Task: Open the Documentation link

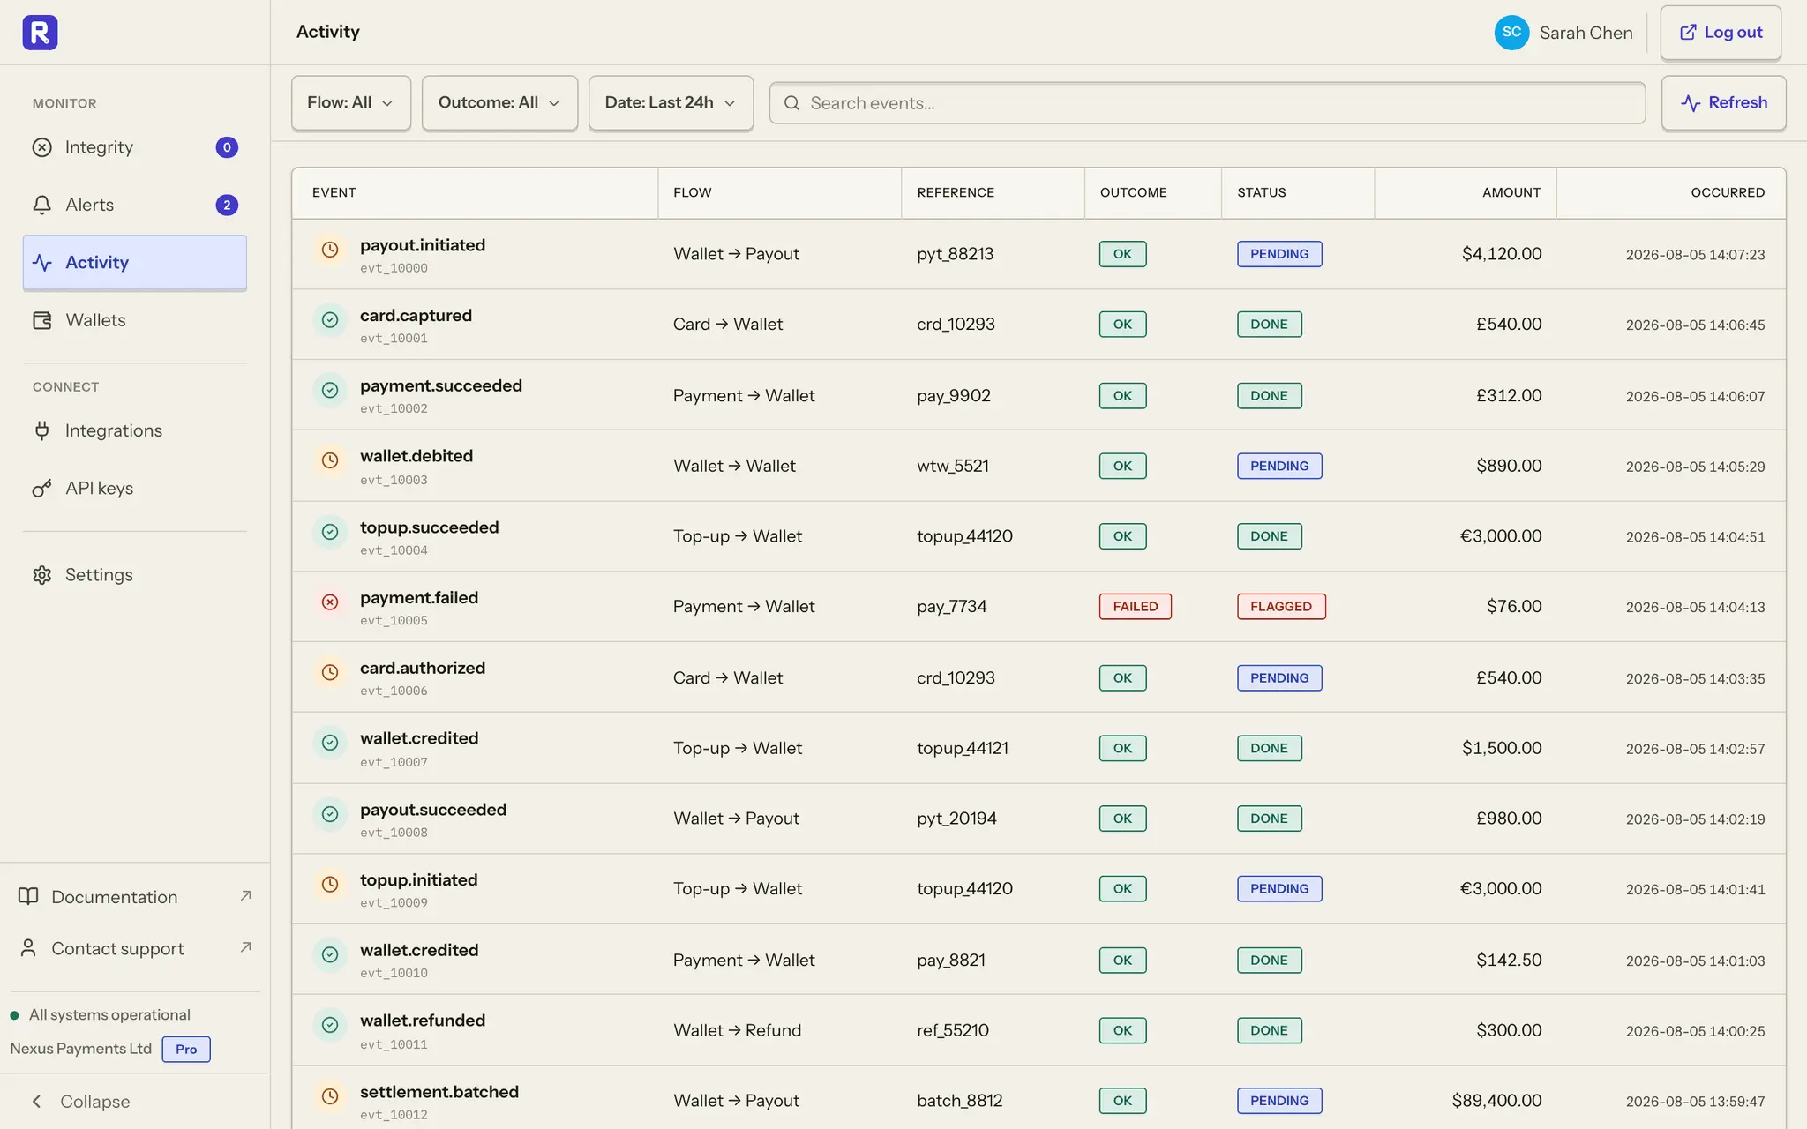Action: (x=135, y=896)
